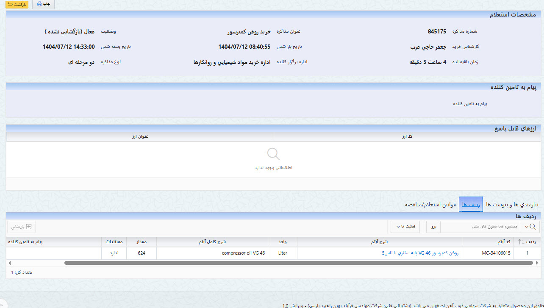Click the back arrow icon on بازگشت button
Image resolution: width=544 pixels, height=308 pixels.
10,5
